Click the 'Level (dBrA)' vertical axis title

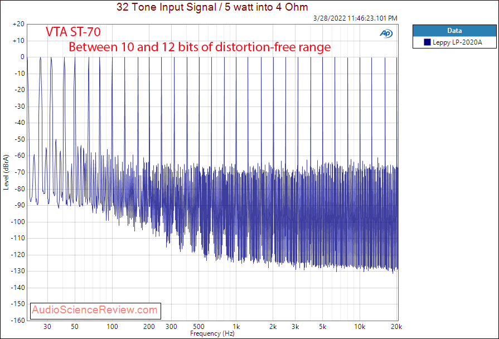point(6,172)
